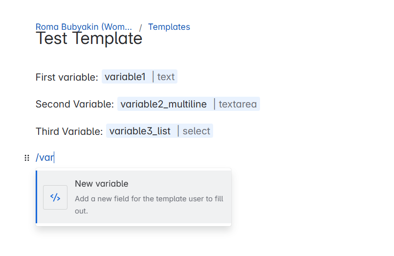Click the blue highlight bar of New variable

pyautogui.click(x=37, y=197)
